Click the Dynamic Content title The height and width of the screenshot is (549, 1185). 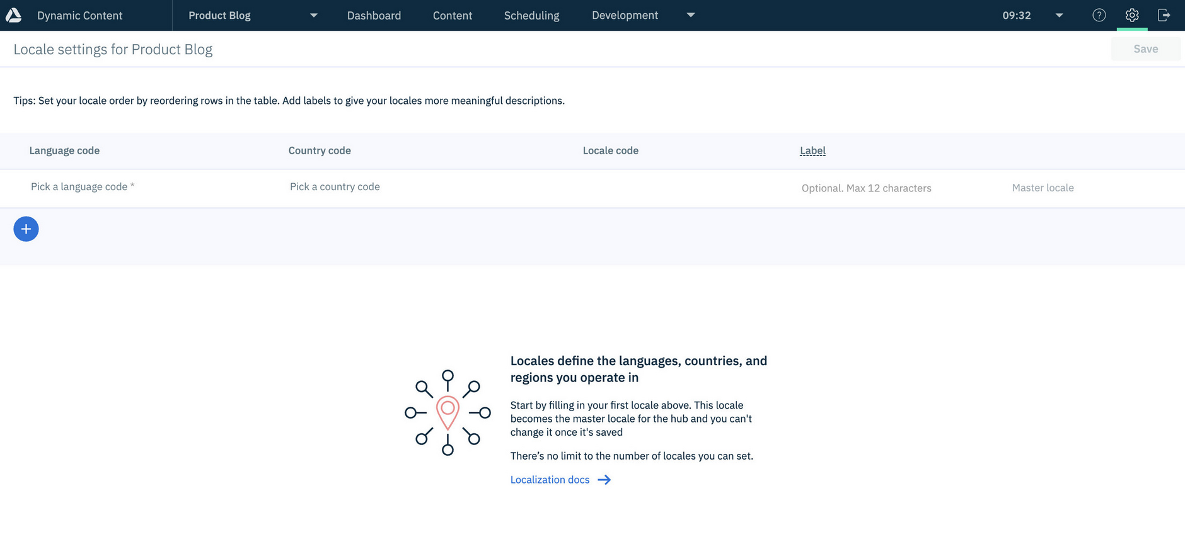79,16
